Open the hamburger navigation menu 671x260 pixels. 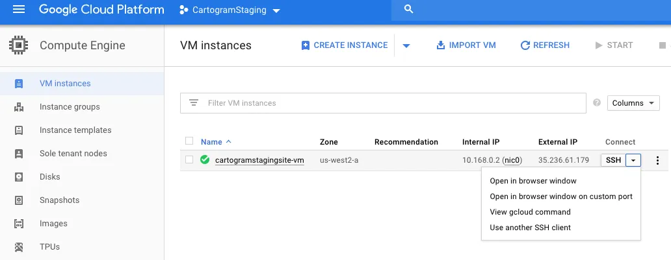[19, 9]
